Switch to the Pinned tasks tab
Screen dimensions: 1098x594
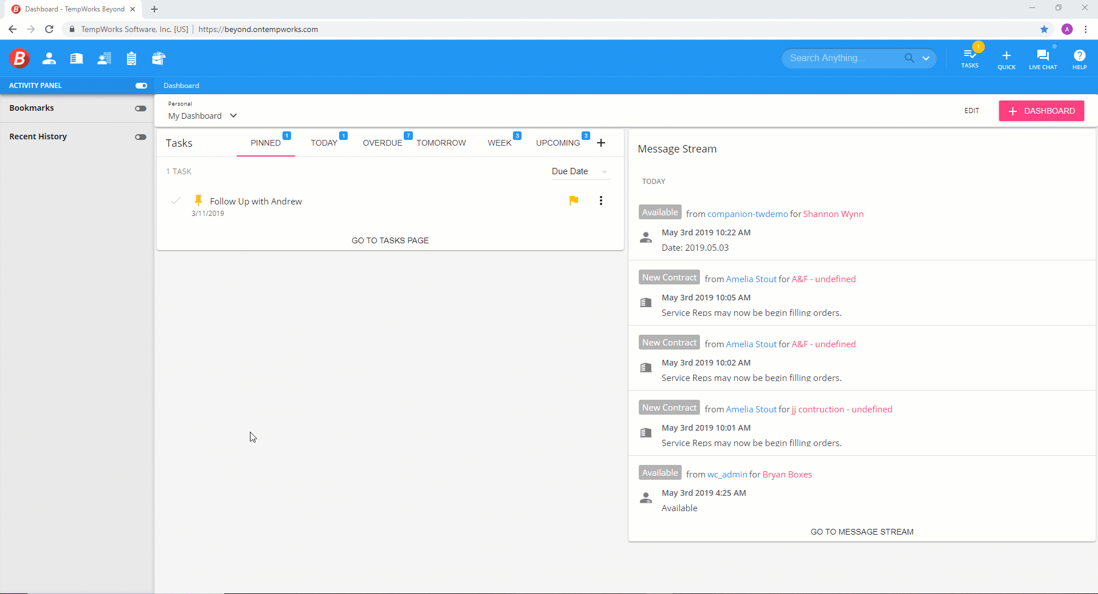click(266, 143)
